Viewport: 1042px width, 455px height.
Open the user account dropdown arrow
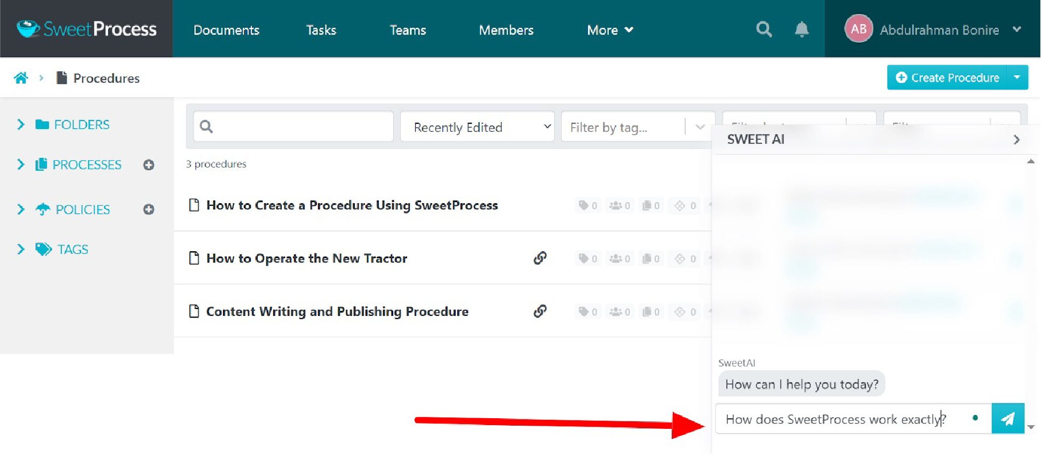pos(1016,29)
